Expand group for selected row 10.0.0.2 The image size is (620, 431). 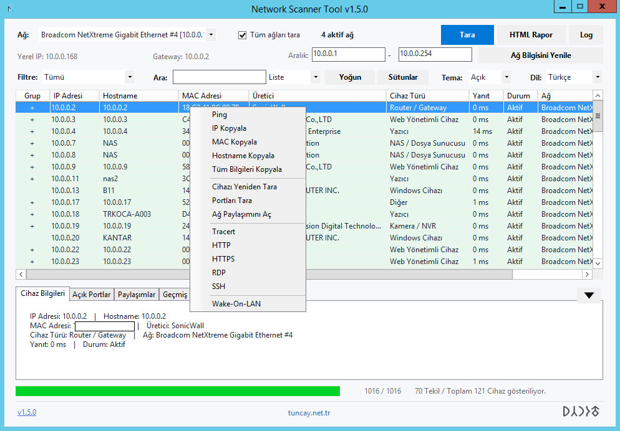pyautogui.click(x=32, y=108)
